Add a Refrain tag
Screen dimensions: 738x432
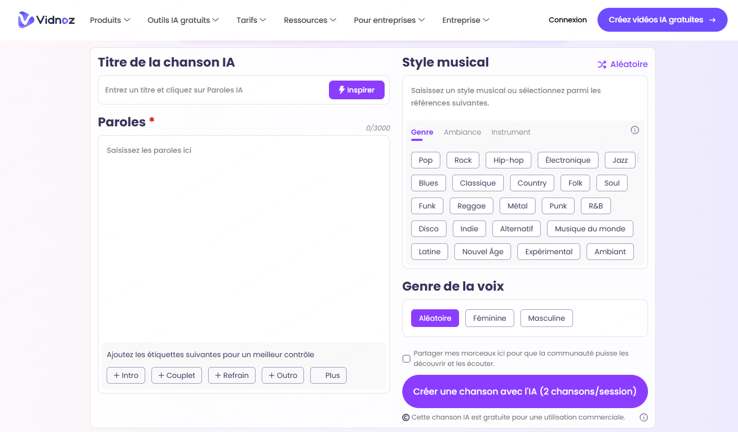pos(232,375)
